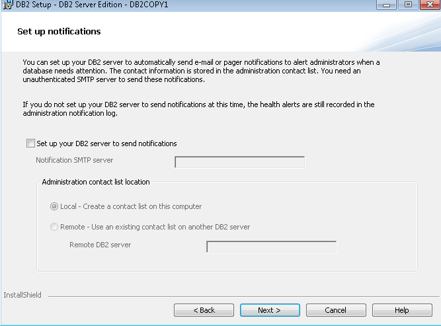
Task: Go back to previous setup step
Action: pos(204,310)
